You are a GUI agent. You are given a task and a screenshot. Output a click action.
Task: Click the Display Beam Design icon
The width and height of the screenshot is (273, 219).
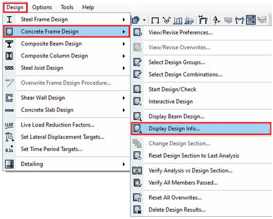(138, 116)
